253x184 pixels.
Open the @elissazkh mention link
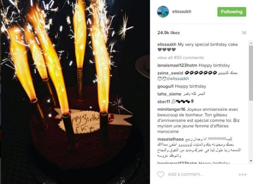(177, 79)
